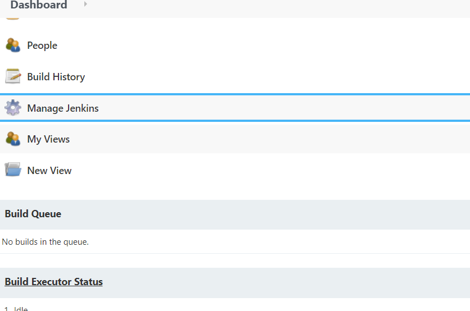Select My Views text link
Image resolution: width=470 pixels, height=311 pixels.
coord(48,139)
